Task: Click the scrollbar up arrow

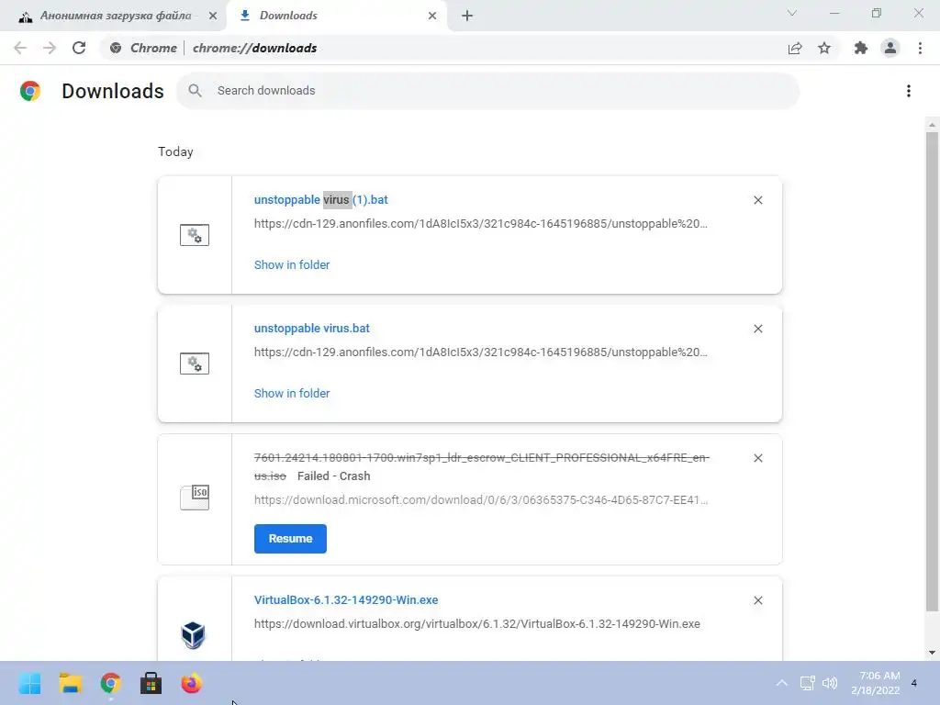Action: [x=932, y=125]
